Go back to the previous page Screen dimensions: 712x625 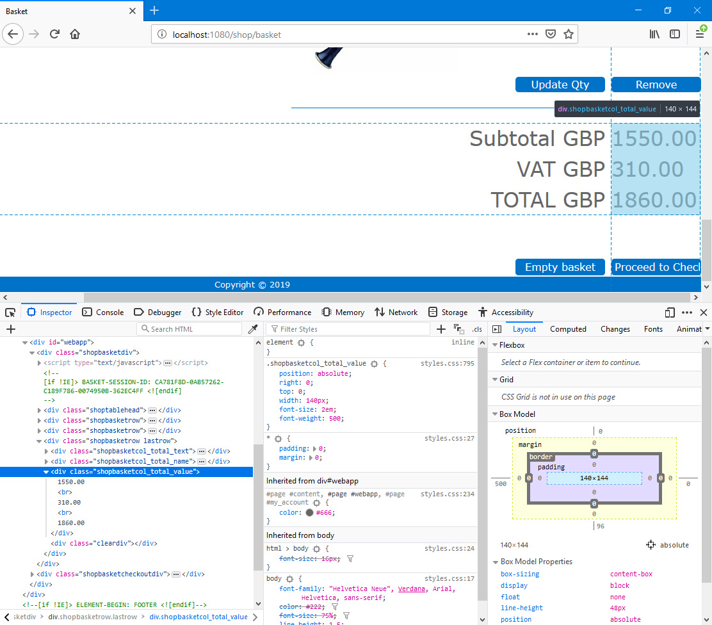pyautogui.click(x=13, y=34)
